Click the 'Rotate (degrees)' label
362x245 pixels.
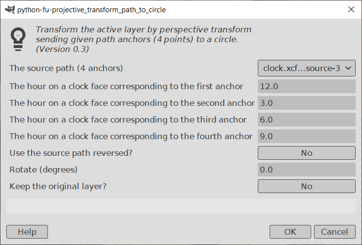point(44,170)
